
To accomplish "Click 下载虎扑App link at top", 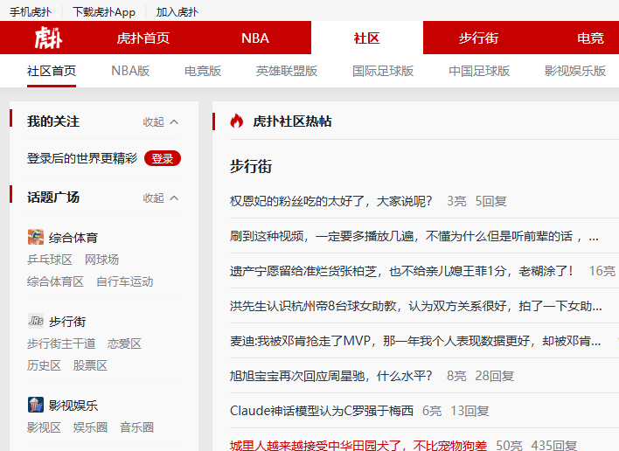I will pyautogui.click(x=104, y=12).
